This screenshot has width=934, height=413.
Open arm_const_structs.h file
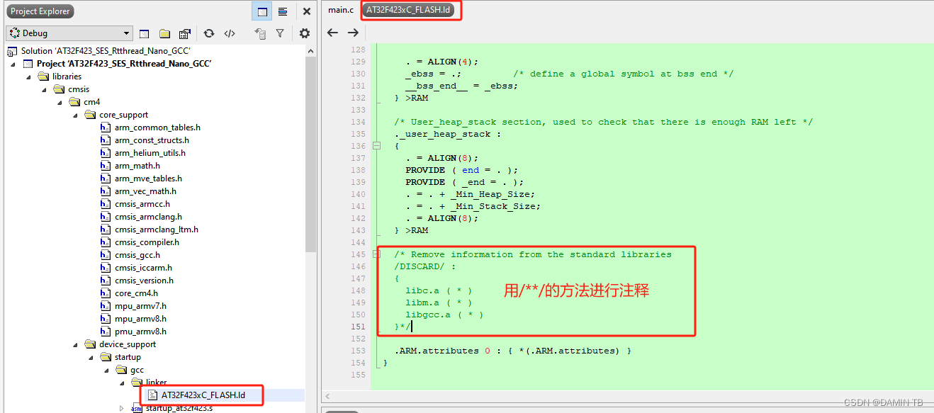pos(152,140)
